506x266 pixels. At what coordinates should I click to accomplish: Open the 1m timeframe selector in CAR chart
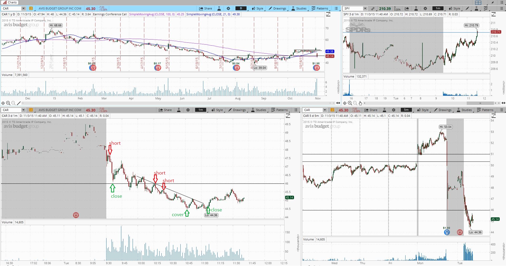[x=201, y=110]
